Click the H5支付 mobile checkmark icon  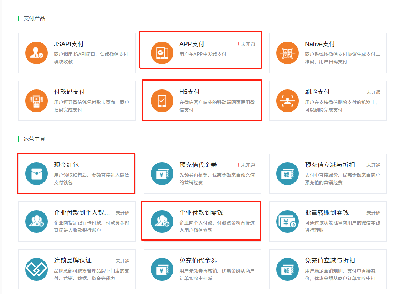[x=162, y=101]
